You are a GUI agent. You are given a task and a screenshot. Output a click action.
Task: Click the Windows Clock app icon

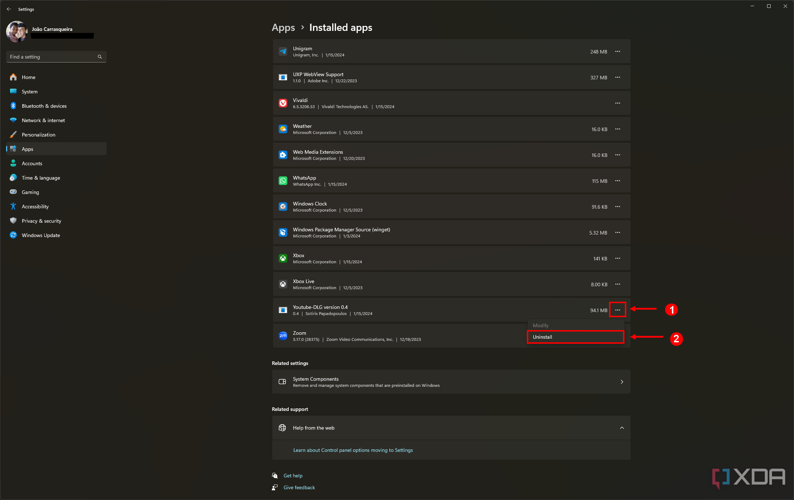point(283,207)
